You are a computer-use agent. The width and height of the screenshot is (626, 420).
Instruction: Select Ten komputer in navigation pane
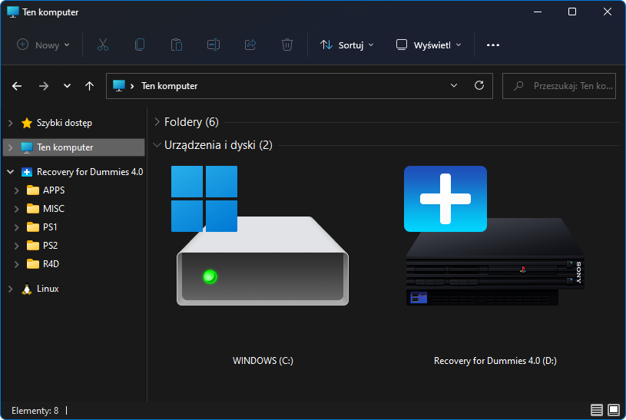tap(65, 147)
